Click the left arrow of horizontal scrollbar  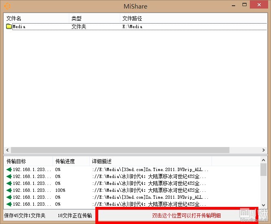tap(7, 150)
